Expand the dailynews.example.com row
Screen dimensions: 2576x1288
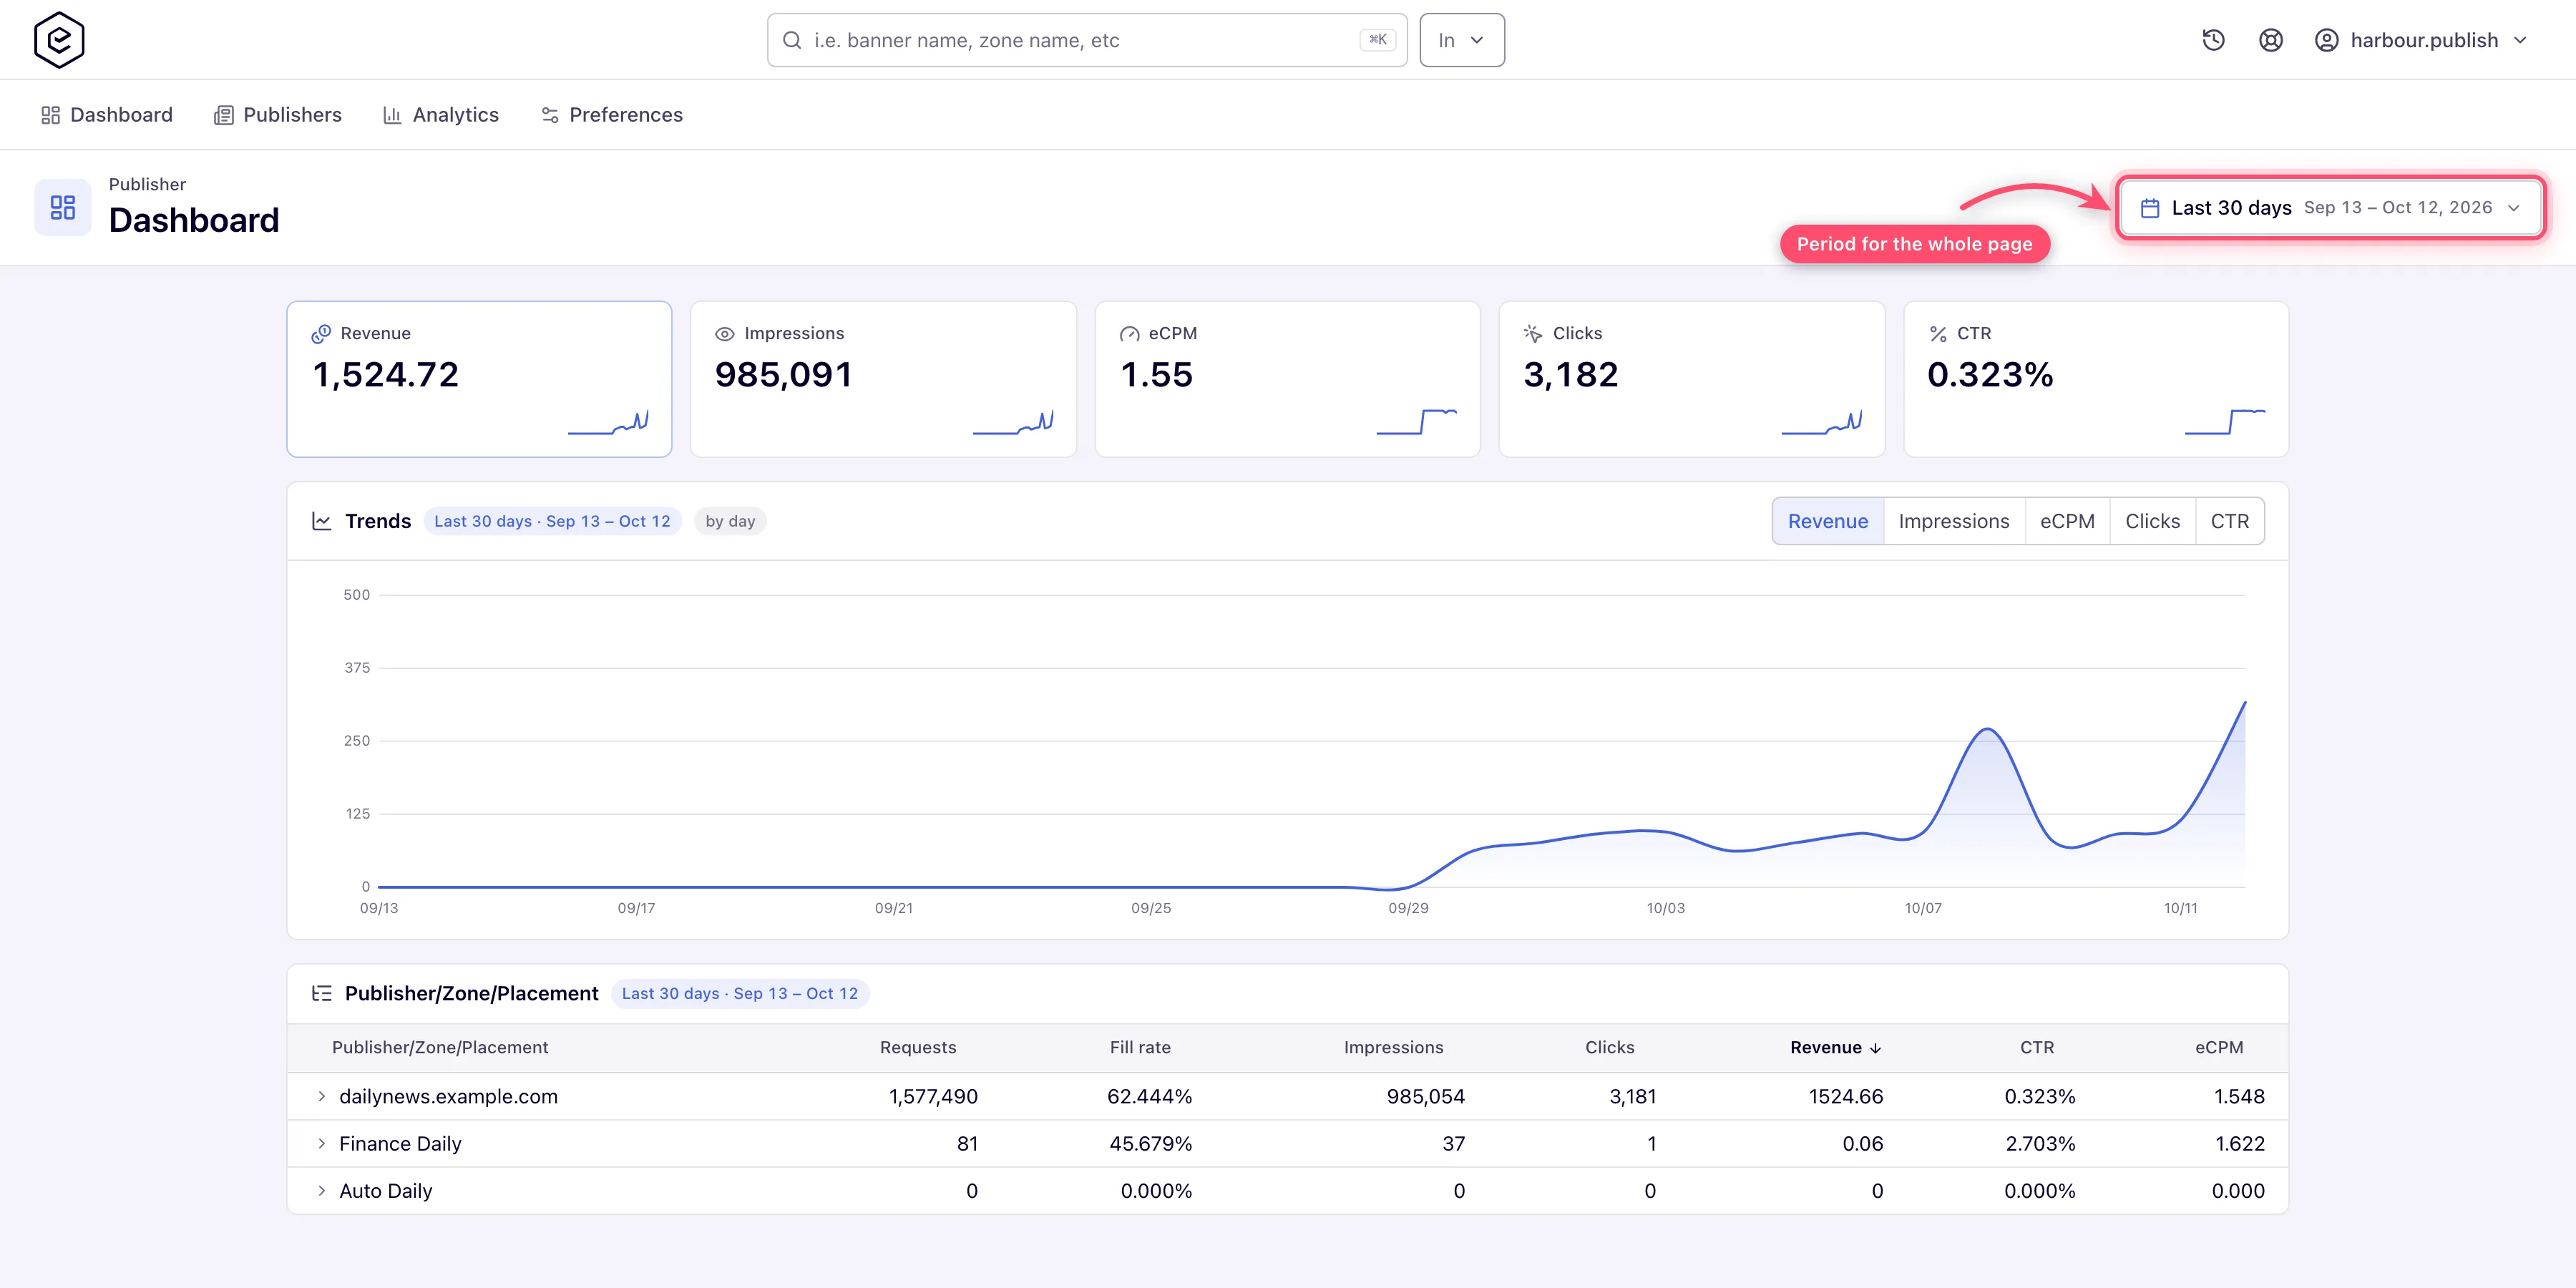(x=321, y=1096)
